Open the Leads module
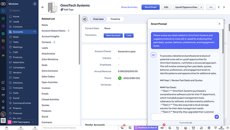230x130 pixels. (16, 22)
